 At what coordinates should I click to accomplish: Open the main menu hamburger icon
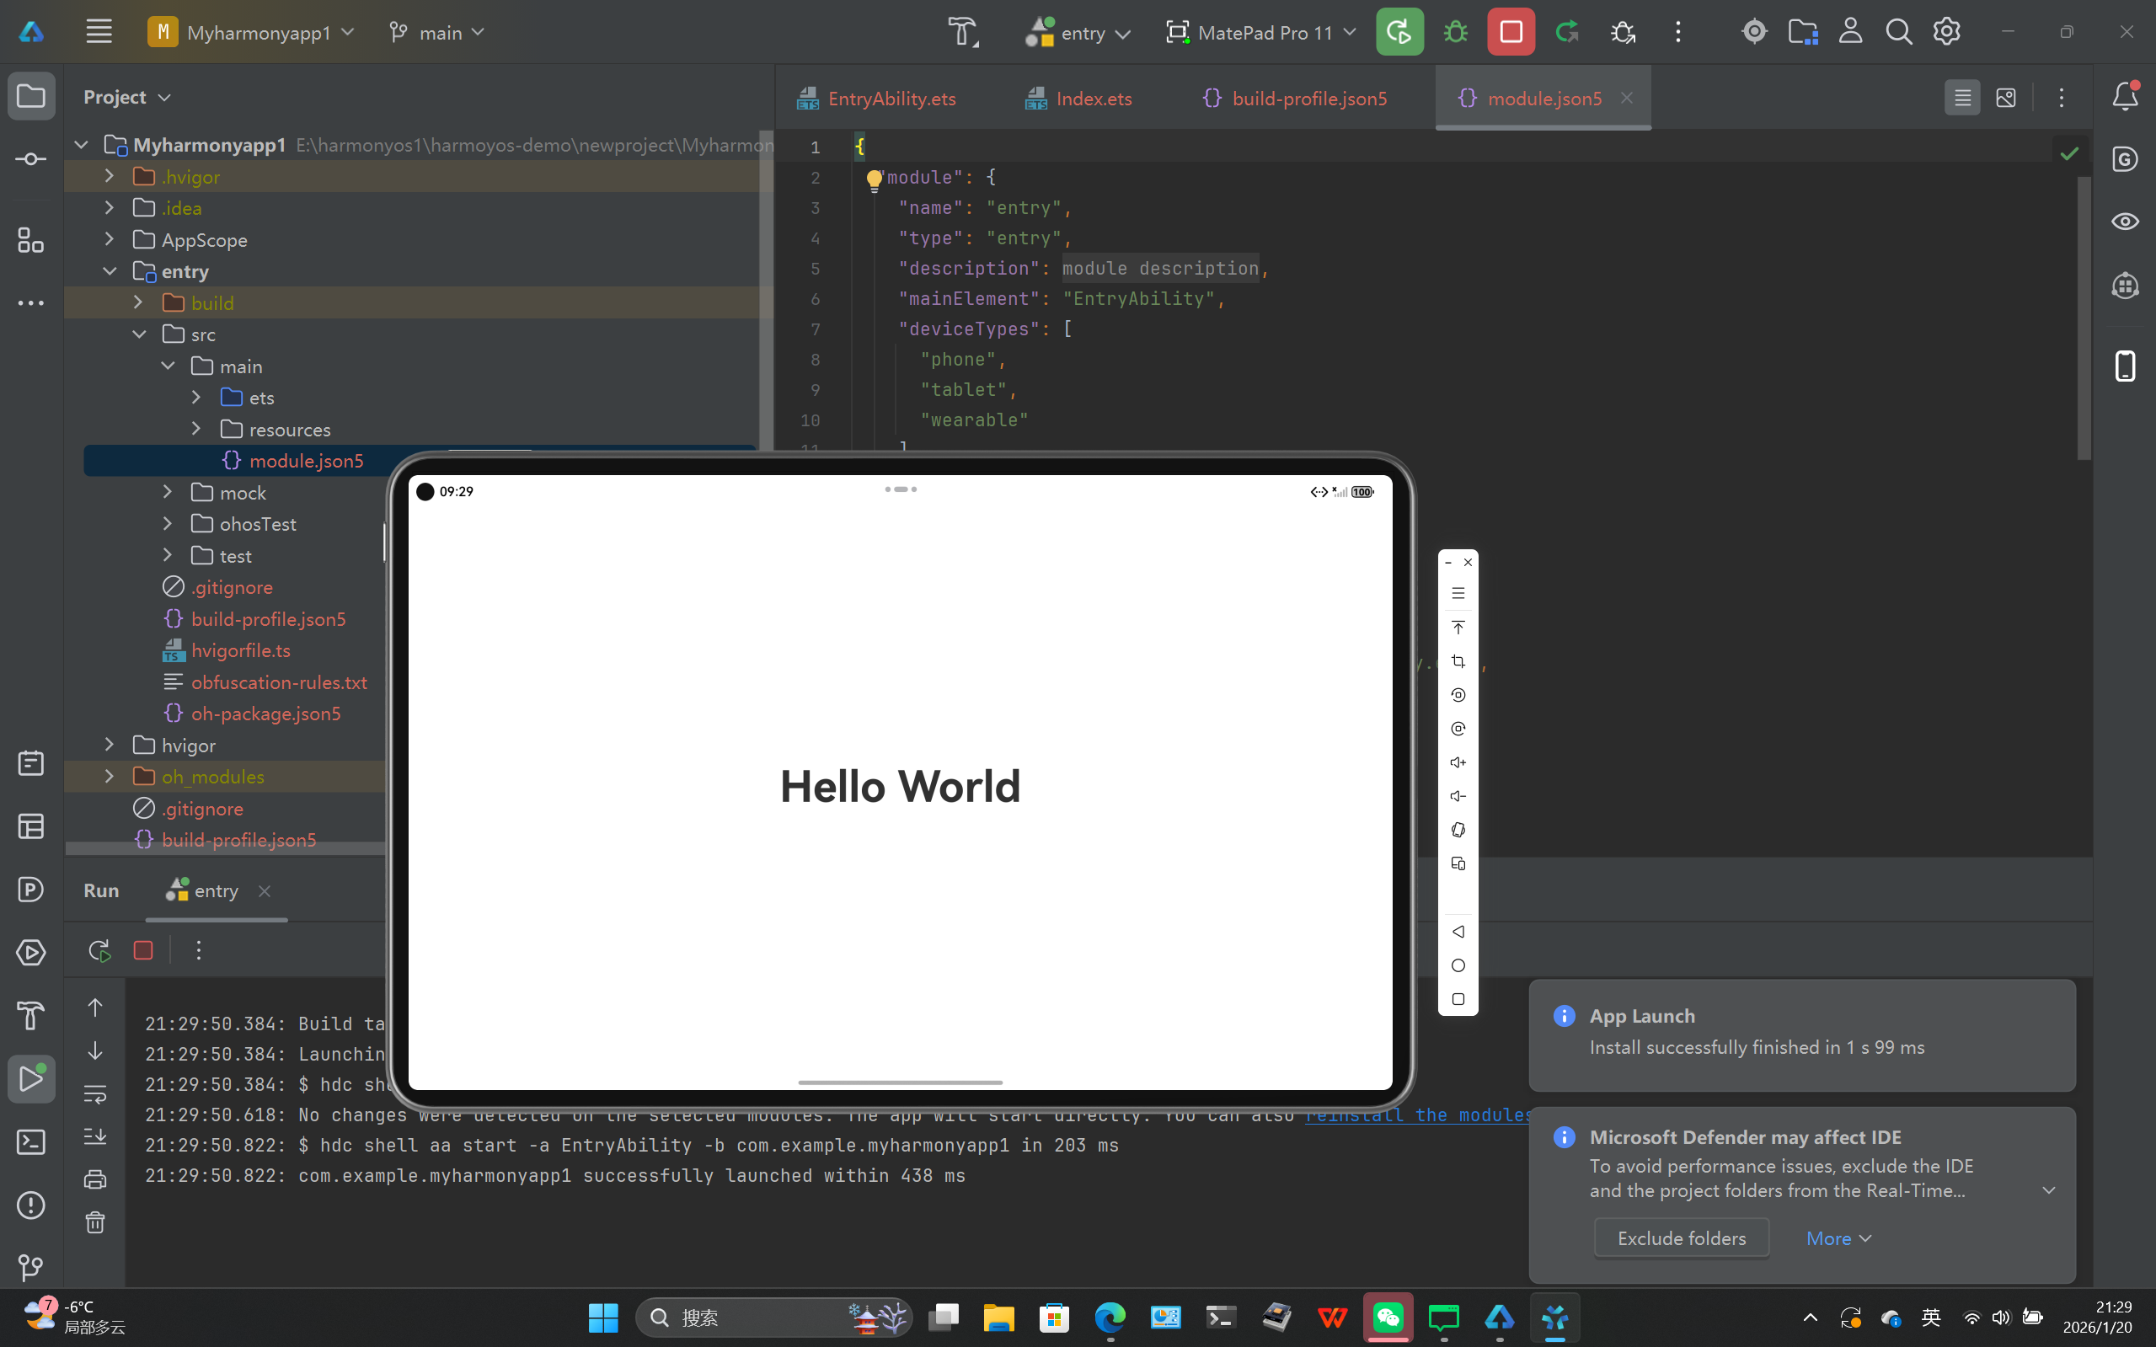[x=99, y=32]
